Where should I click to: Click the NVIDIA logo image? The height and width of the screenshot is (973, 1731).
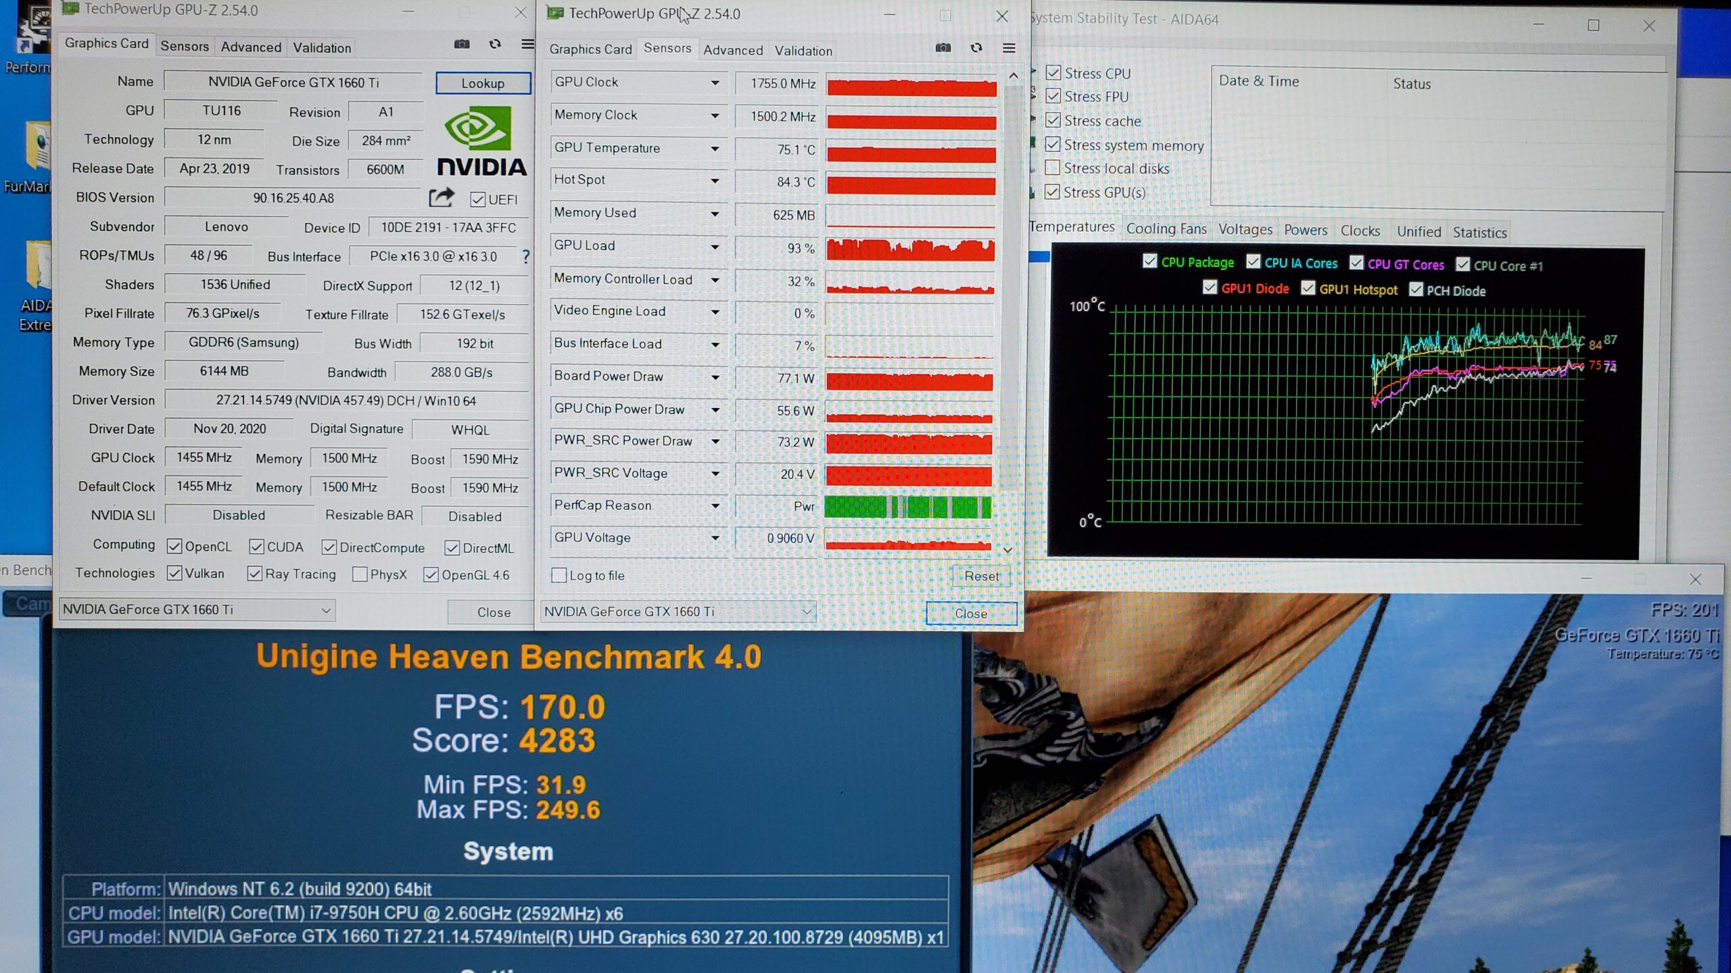pos(481,141)
